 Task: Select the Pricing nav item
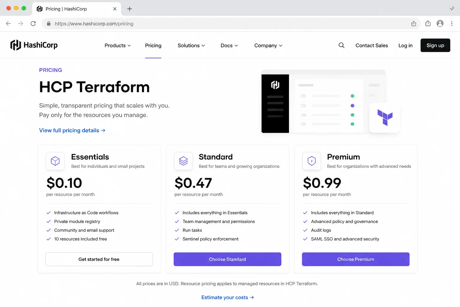[153, 46]
